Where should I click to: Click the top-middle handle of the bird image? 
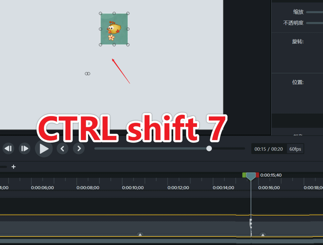tap(114, 13)
